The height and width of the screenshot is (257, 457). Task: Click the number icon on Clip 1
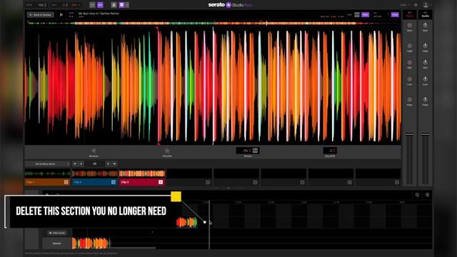pyautogui.click(x=66, y=182)
